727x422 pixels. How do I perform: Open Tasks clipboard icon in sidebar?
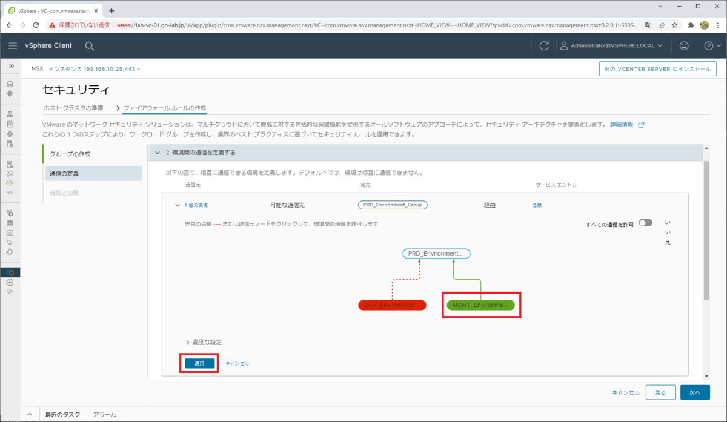[x=10, y=222]
